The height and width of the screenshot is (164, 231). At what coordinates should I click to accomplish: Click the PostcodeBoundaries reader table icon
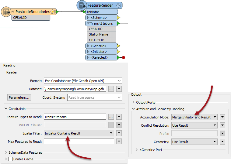(6, 12)
